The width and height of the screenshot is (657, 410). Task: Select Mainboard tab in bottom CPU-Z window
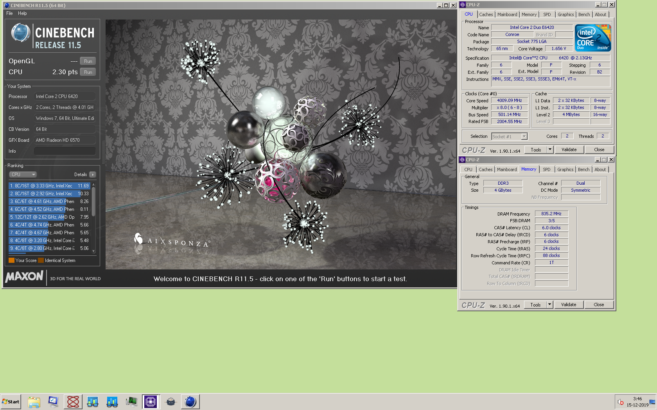click(x=507, y=169)
